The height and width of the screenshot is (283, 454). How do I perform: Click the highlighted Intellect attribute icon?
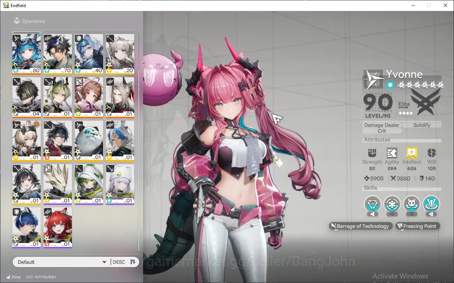coord(412,153)
